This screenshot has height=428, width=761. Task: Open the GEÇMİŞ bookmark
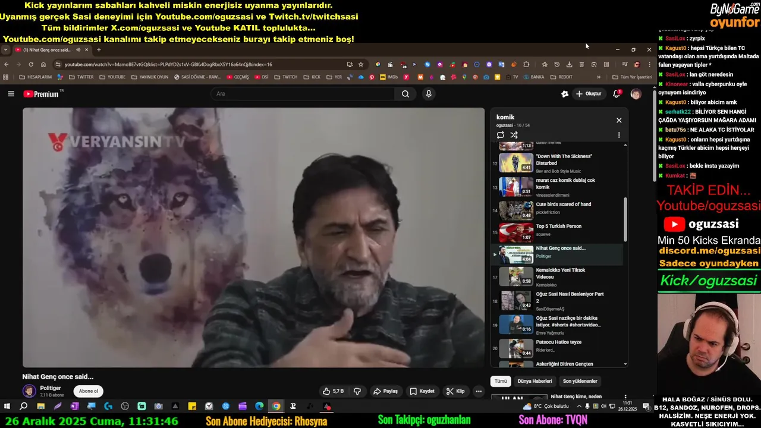pos(237,77)
